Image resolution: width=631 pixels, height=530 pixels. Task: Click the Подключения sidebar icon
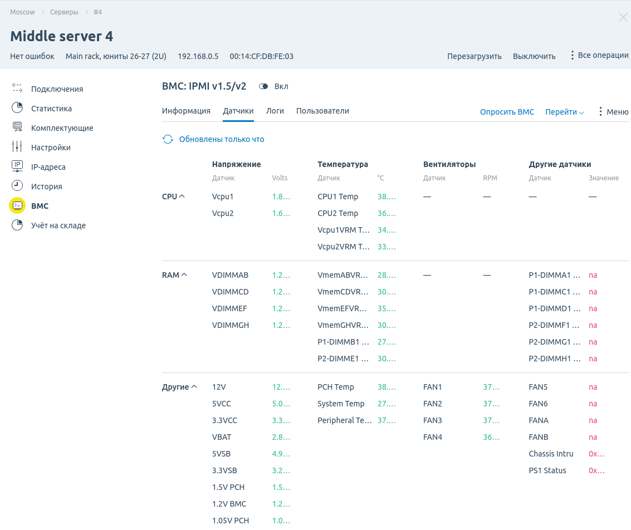tap(17, 89)
